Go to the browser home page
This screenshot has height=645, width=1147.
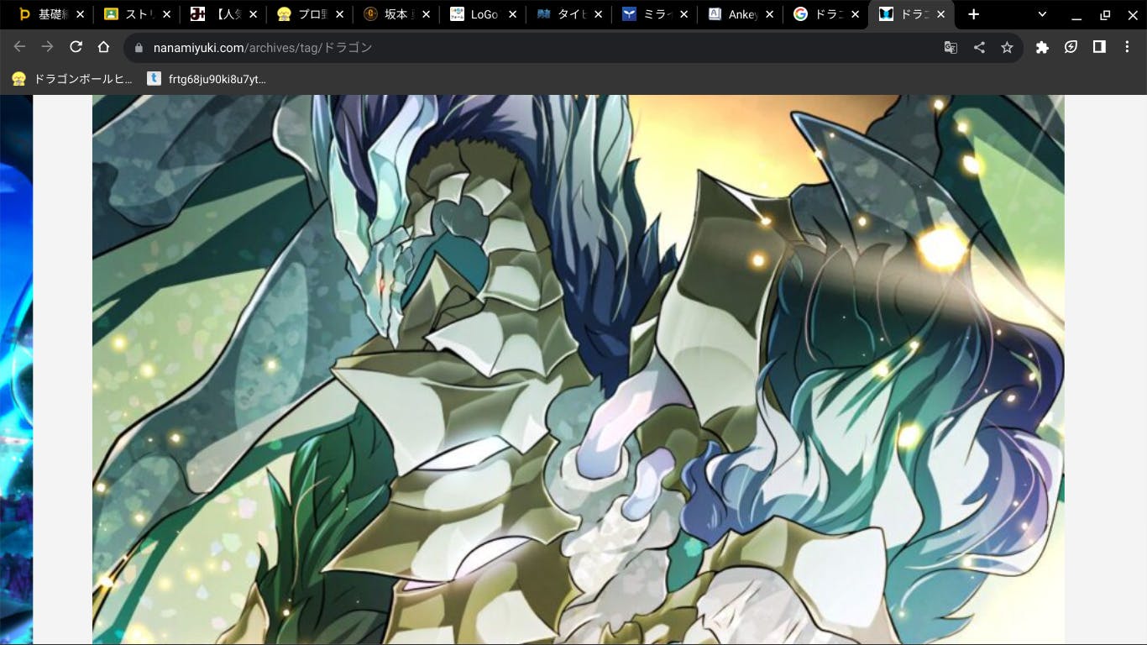pyautogui.click(x=103, y=47)
